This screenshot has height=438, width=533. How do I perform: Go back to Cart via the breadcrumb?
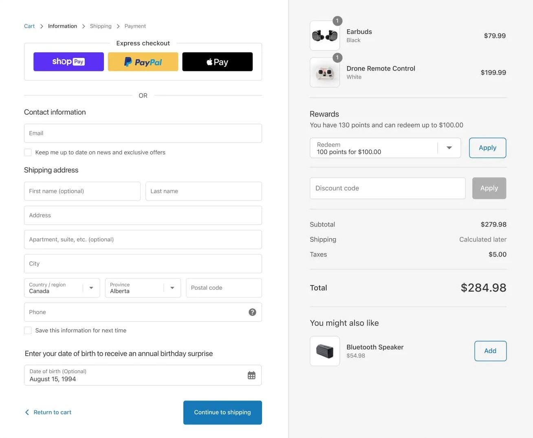tap(29, 26)
